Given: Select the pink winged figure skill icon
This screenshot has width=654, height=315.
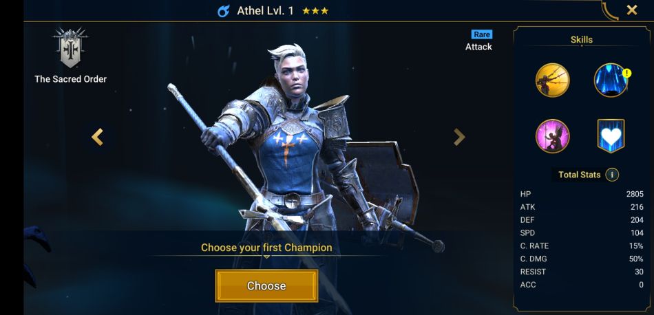Looking at the screenshot, I should click(x=552, y=136).
